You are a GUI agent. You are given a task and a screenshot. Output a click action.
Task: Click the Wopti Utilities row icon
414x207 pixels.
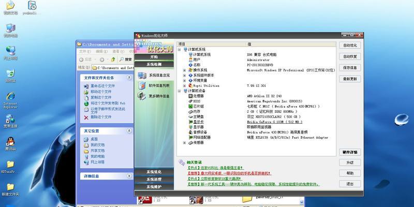[190, 86]
